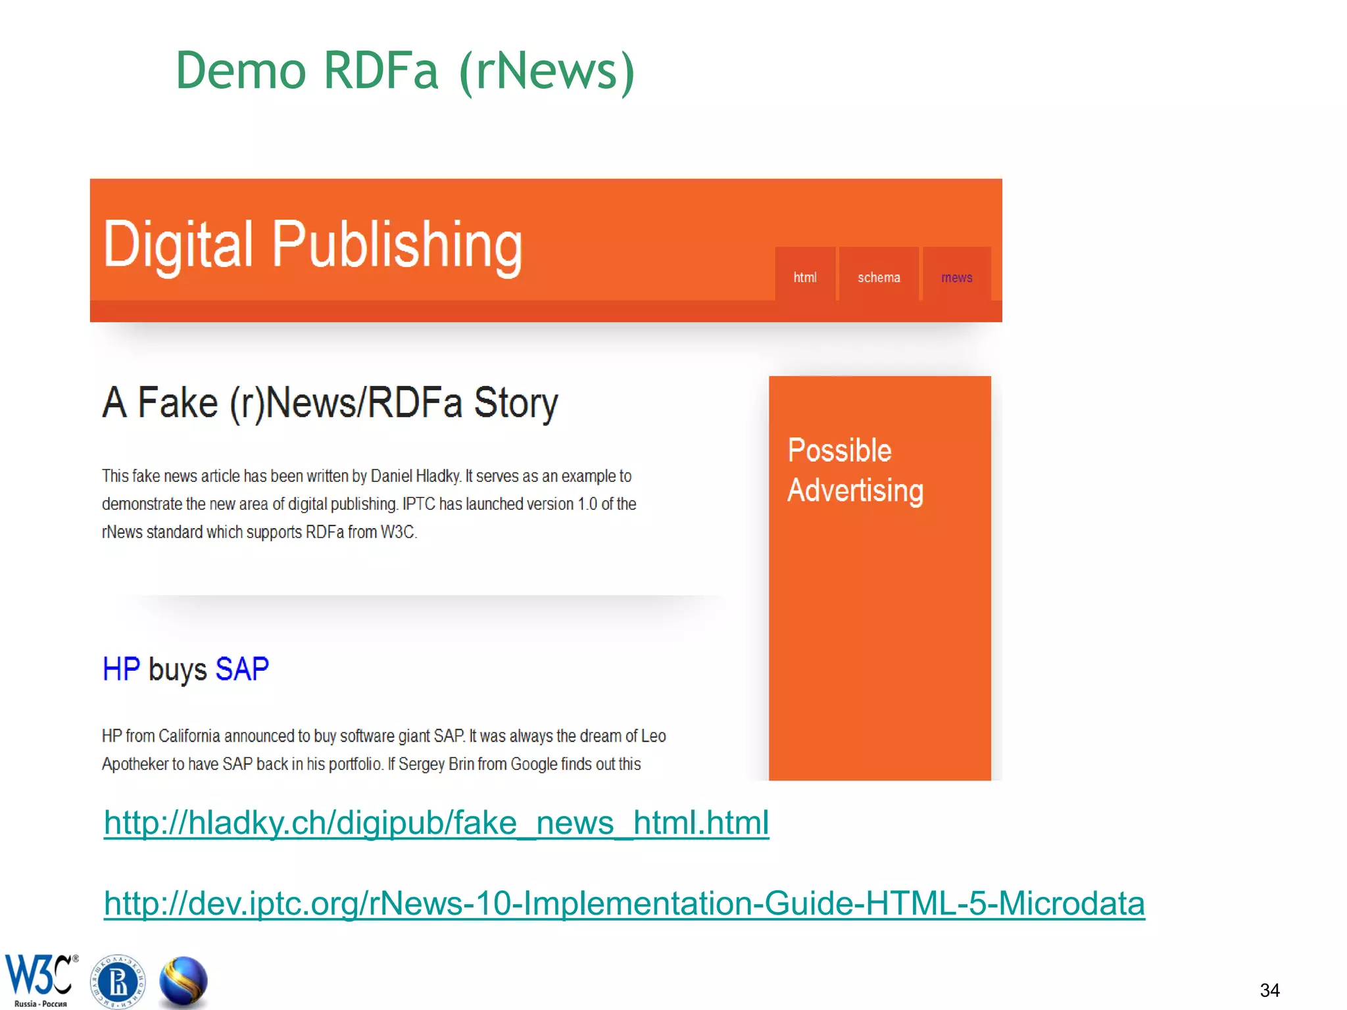Click the Demo RDFa (rNews) slide title
Screen dimensions: 1347x1010
[404, 70]
